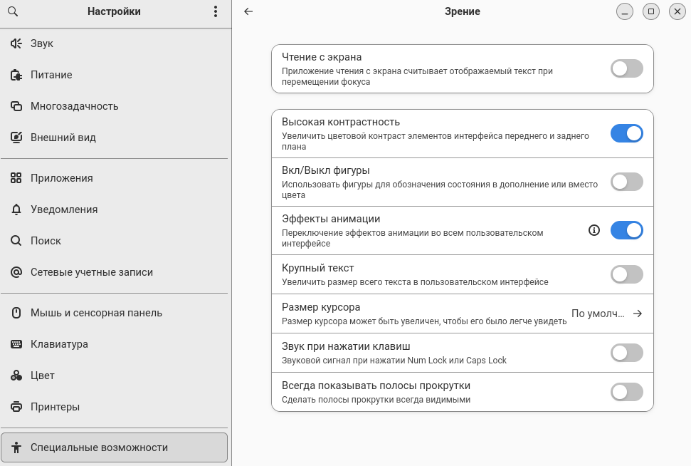Enable Звук при нажатии клавиш switch
691x466 pixels.
[x=626, y=353]
